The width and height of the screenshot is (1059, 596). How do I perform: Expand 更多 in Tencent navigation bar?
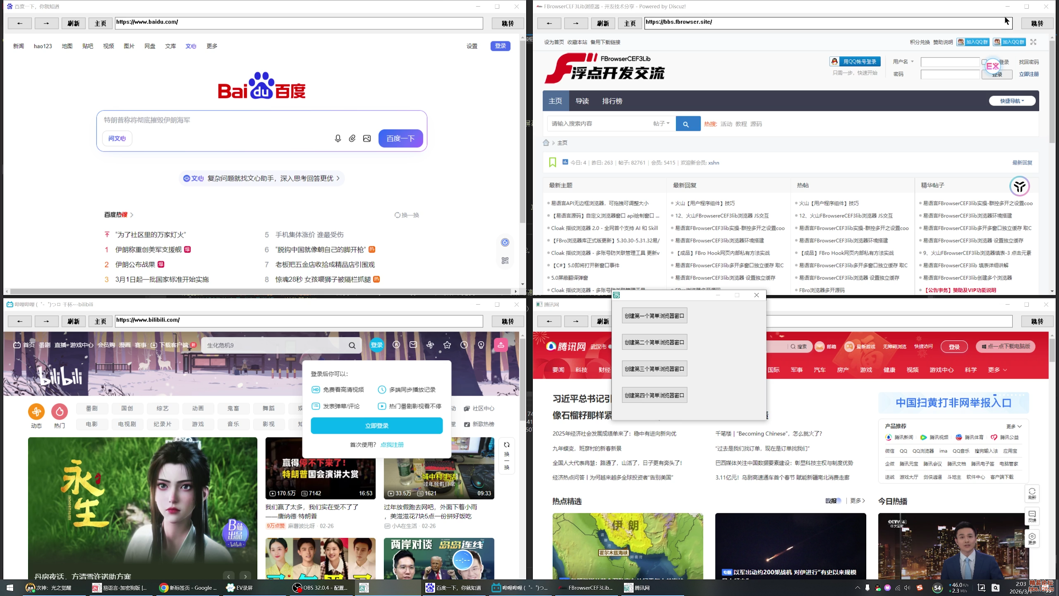pos(997,370)
